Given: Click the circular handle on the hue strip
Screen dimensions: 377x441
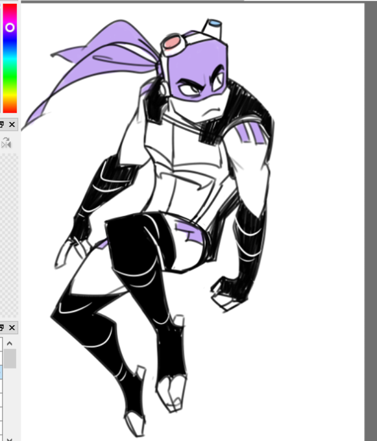Looking at the screenshot, I should [10, 27].
